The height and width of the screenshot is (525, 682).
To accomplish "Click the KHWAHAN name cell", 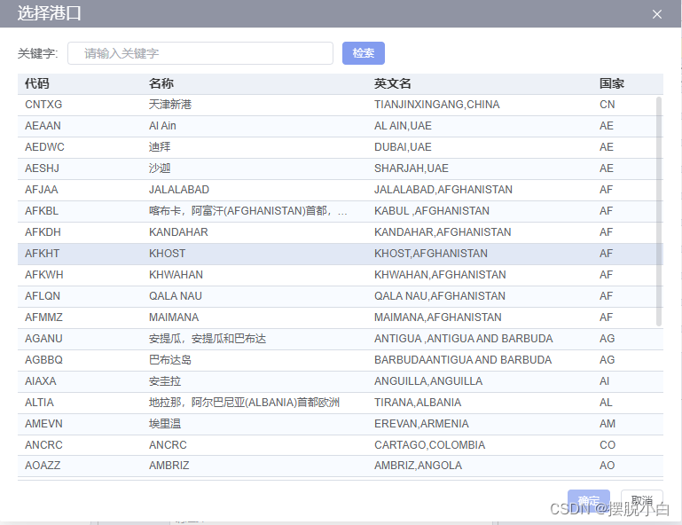I will point(176,275).
